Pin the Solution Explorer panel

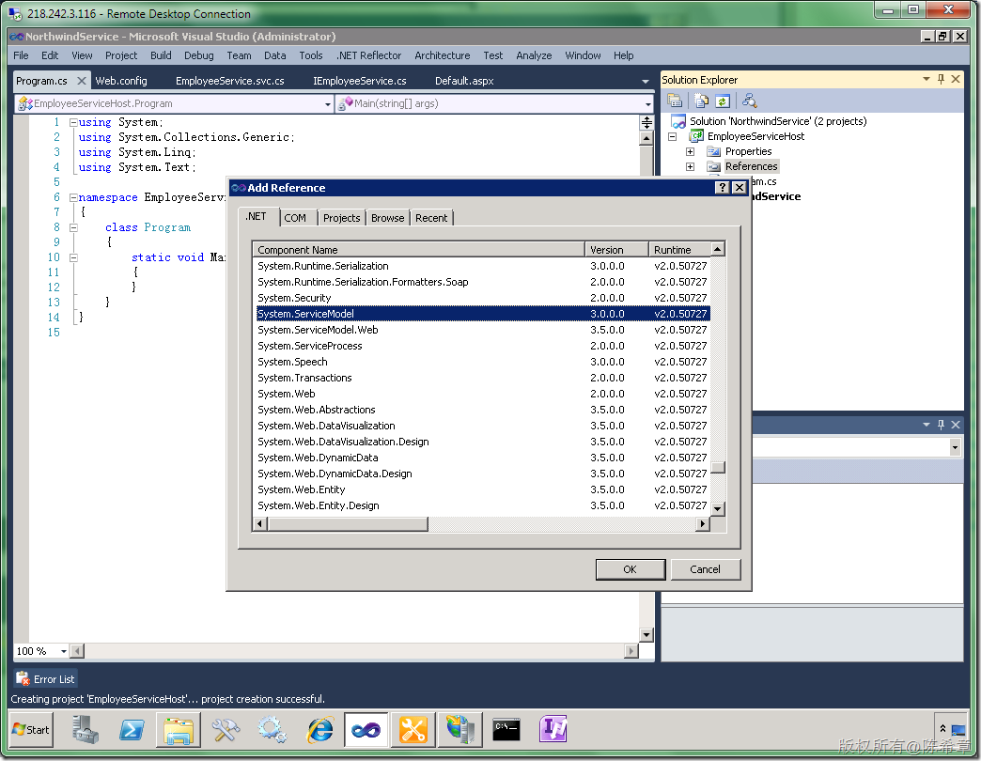941,80
